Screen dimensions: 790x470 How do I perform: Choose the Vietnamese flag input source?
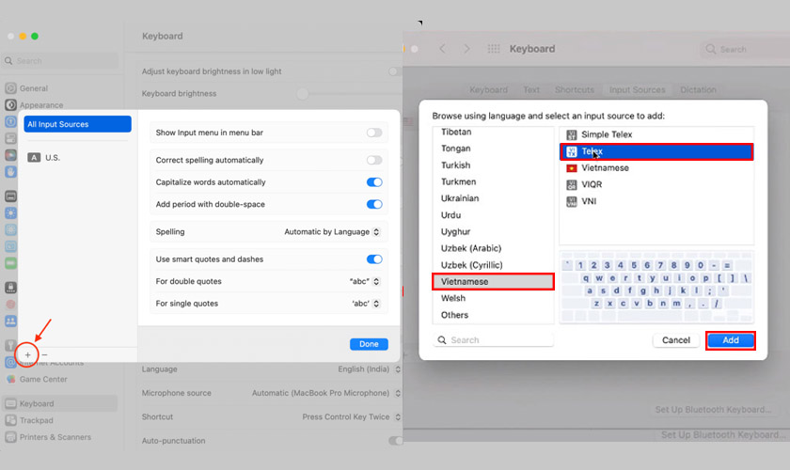tap(656, 167)
